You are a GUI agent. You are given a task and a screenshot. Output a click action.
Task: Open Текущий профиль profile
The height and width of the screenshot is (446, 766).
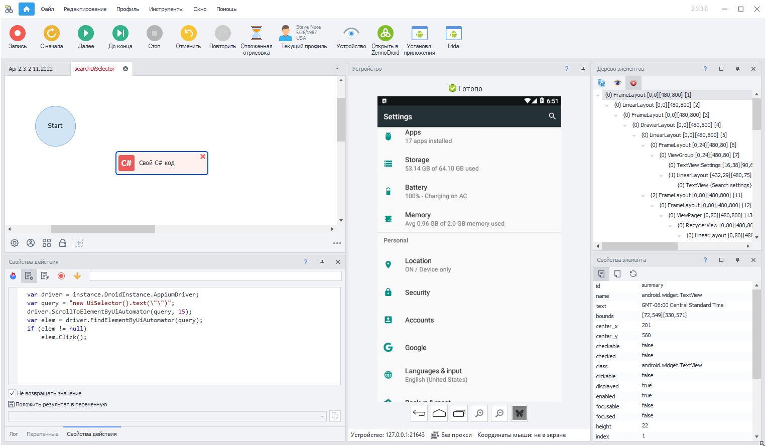tap(304, 38)
